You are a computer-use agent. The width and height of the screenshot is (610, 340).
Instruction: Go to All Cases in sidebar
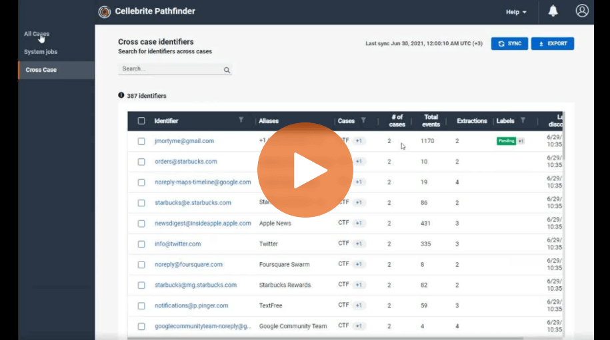click(37, 34)
